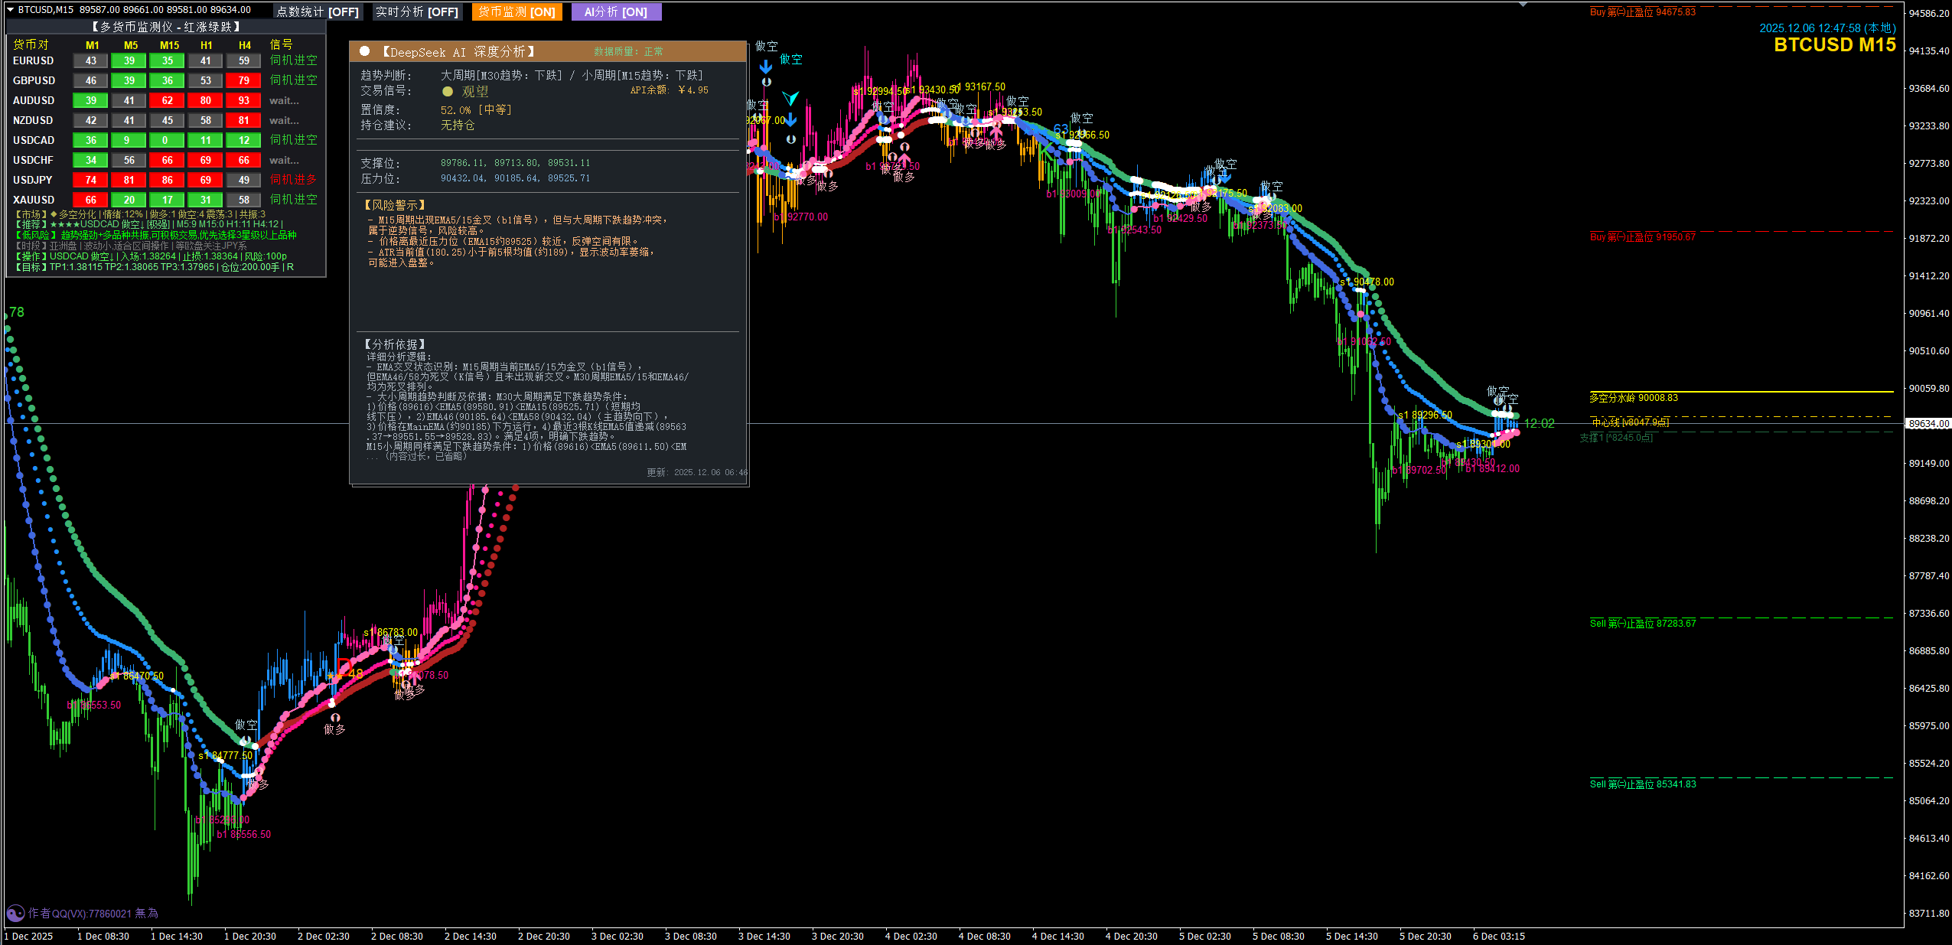Screen dimensions: 1952x945
Task: Click the XAUUSD currency pair label
Action: (x=34, y=200)
